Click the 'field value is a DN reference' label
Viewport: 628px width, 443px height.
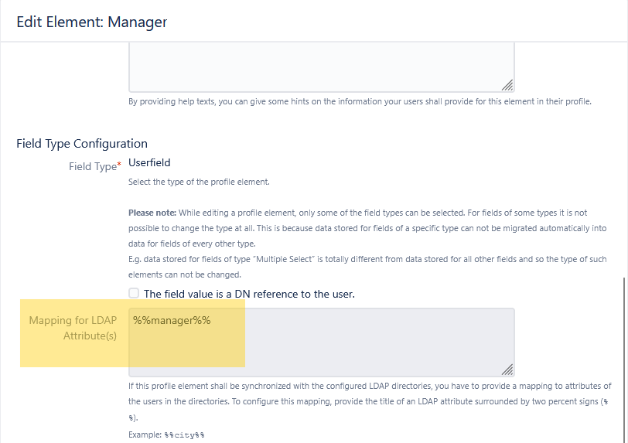tap(249, 294)
